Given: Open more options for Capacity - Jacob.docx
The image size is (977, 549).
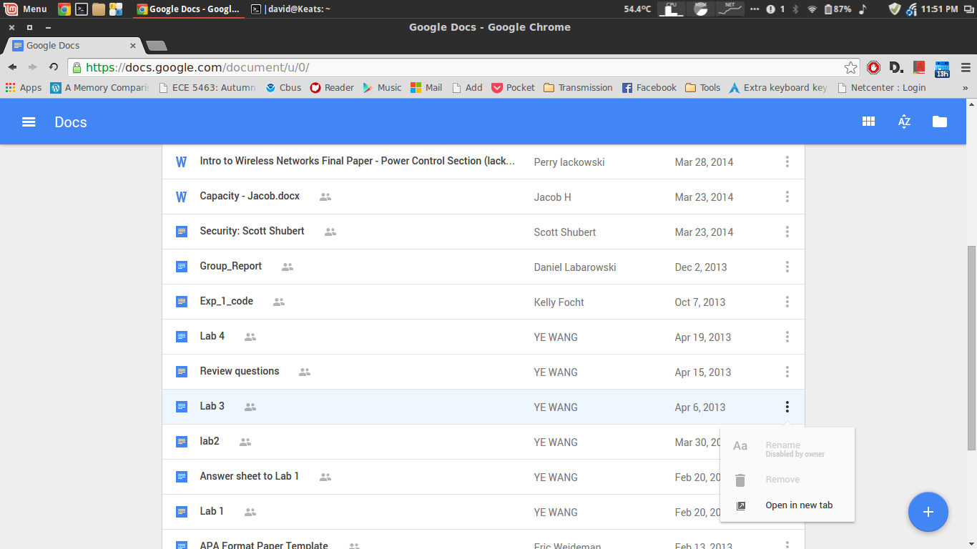Looking at the screenshot, I should click(x=787, y=197).
